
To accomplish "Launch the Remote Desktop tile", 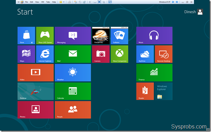I will pyautogui.click(x=163, y=54).
